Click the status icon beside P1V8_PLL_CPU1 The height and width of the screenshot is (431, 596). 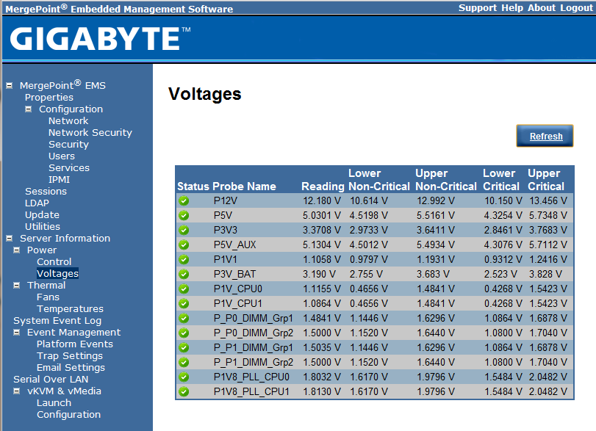point(184,391)
